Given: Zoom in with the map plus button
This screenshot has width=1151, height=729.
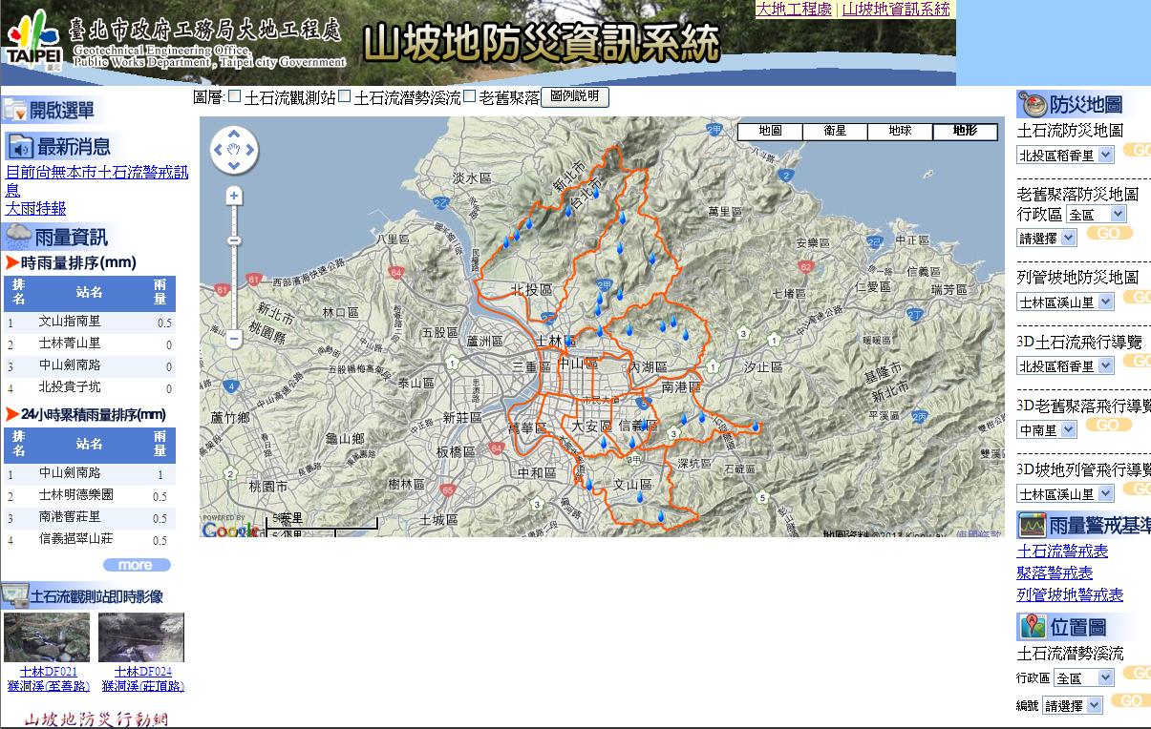Looking at the screenshot, I should pyautogui.click(x=234, y=196).
